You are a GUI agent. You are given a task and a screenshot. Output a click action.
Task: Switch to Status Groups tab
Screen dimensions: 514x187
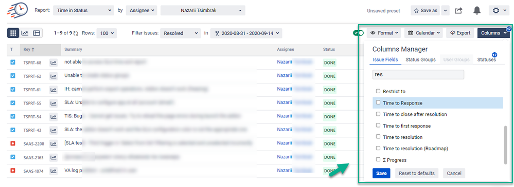(x=420, y=60)
